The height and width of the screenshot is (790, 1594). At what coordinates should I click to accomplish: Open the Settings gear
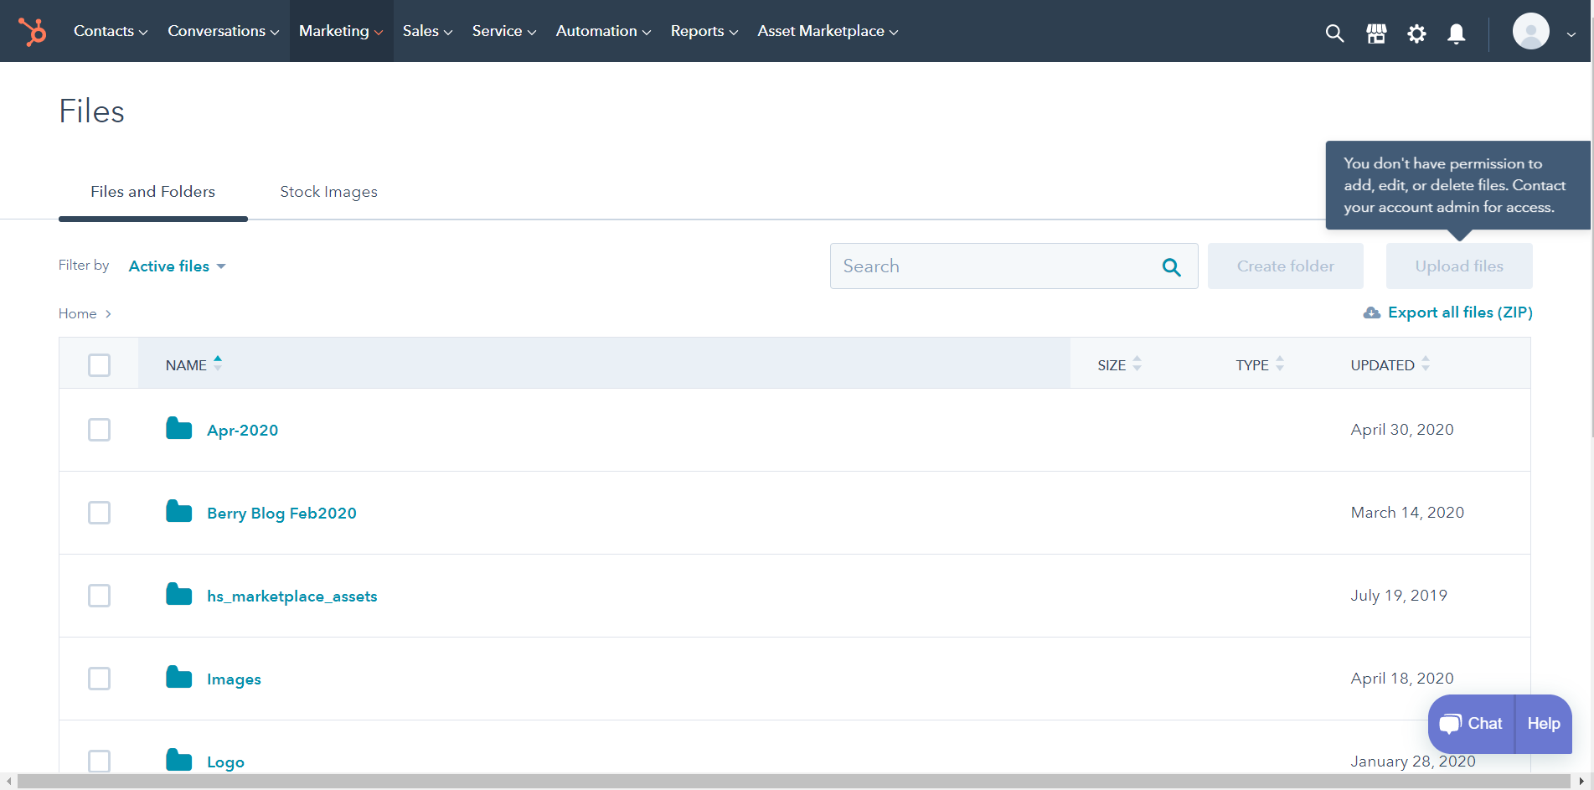coord(1416,34)
